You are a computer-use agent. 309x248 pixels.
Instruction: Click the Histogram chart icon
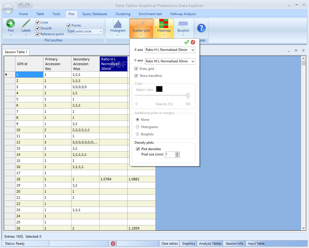pos(118,24)
